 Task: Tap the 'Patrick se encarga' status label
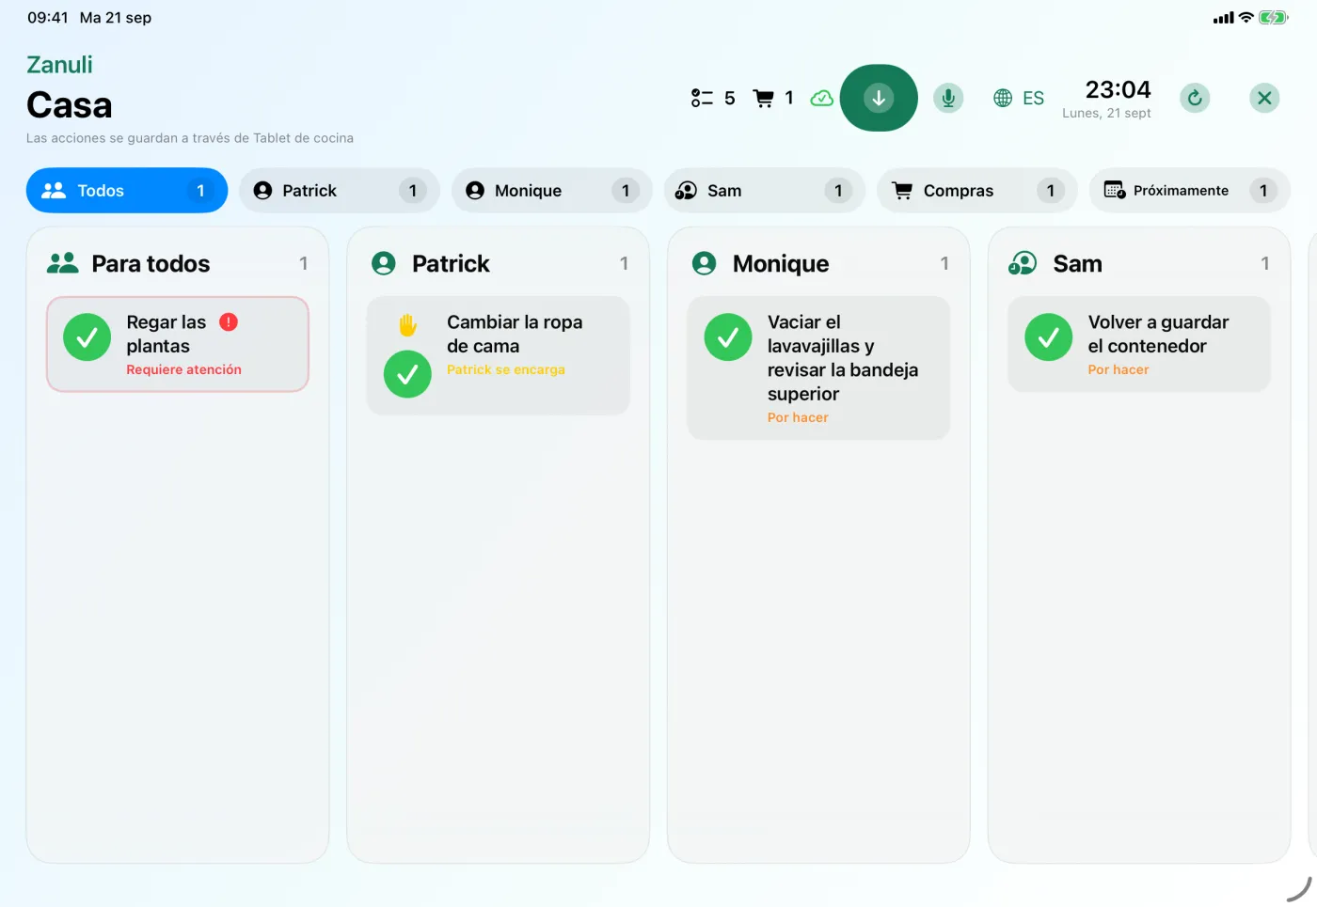(x=506, y=370)
